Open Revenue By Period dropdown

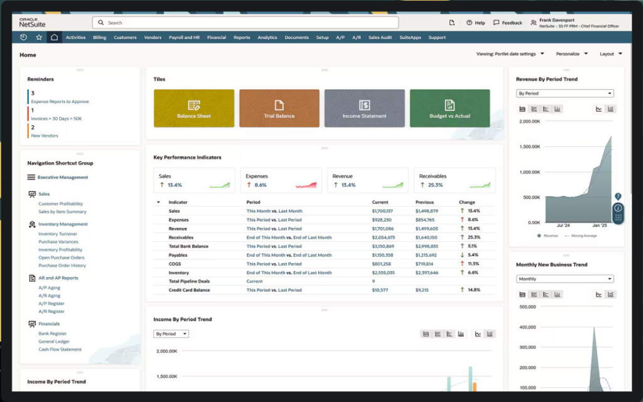point(565,94)
